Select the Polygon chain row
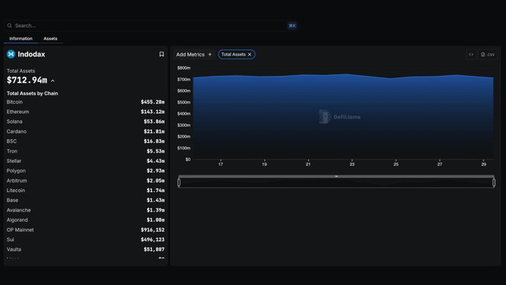506x285 pixels. 86,170
